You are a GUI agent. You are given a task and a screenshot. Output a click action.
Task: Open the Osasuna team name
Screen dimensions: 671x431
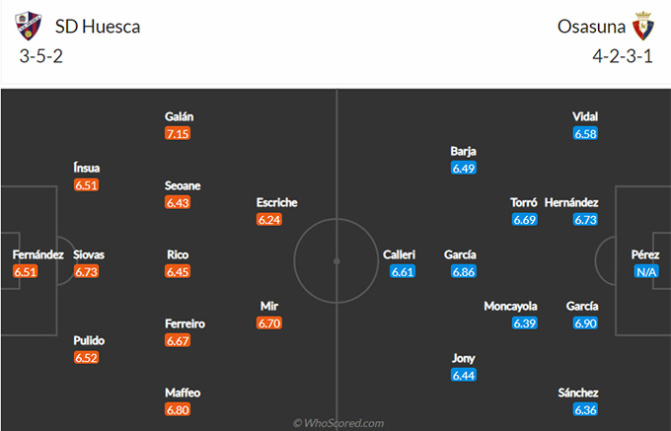(591, 27)
